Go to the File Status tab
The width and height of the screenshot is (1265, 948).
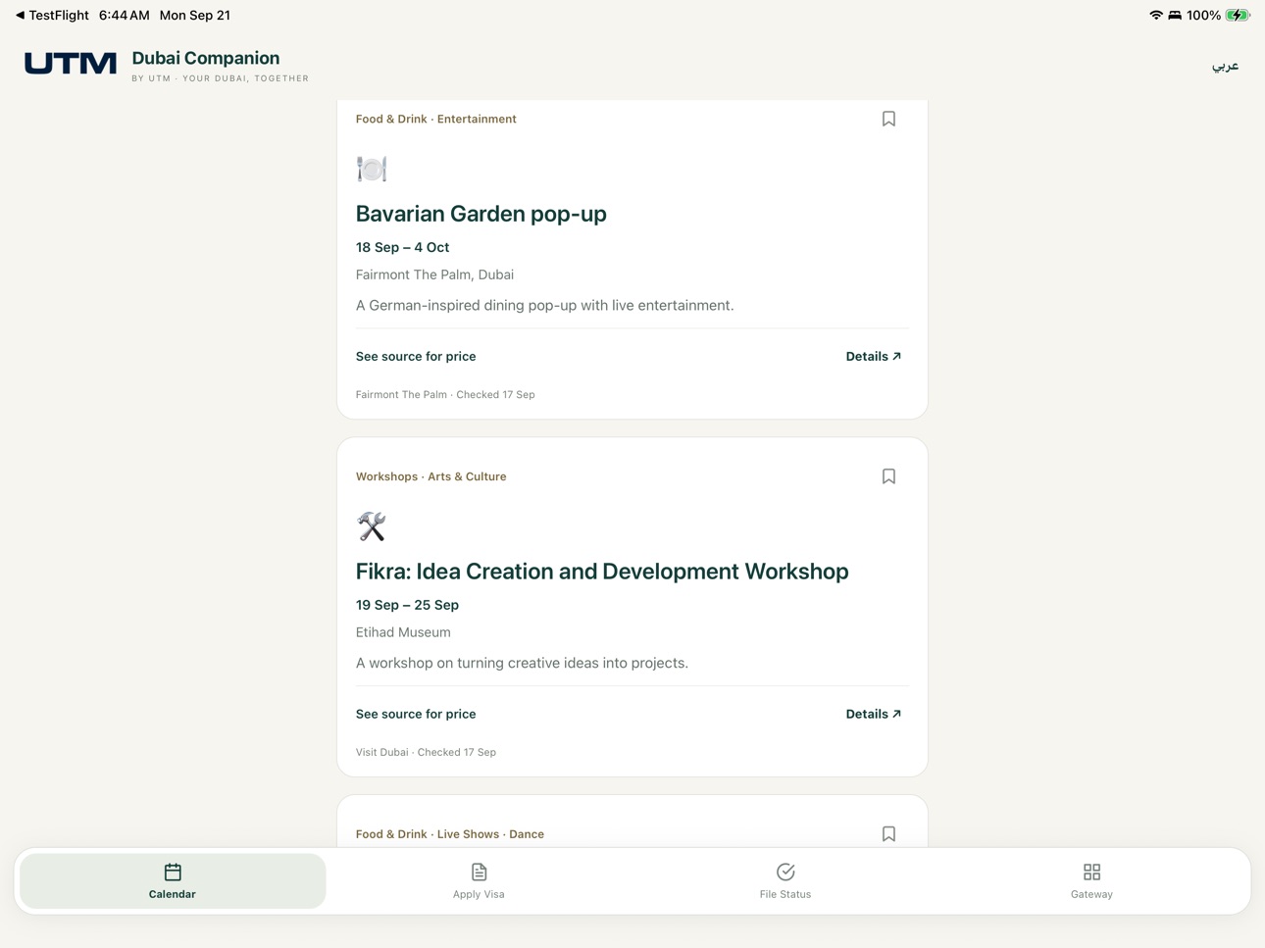pos(785,880)
